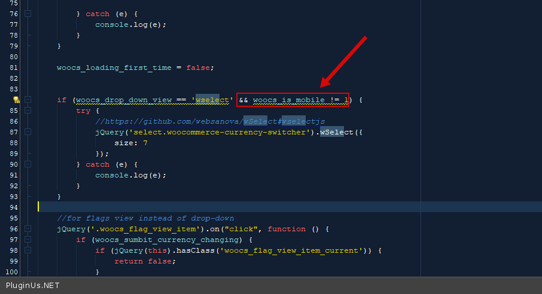Click the woocs_is_mobile variable
The height and width of the screenshot is (294, 542).
click(288, 100)
